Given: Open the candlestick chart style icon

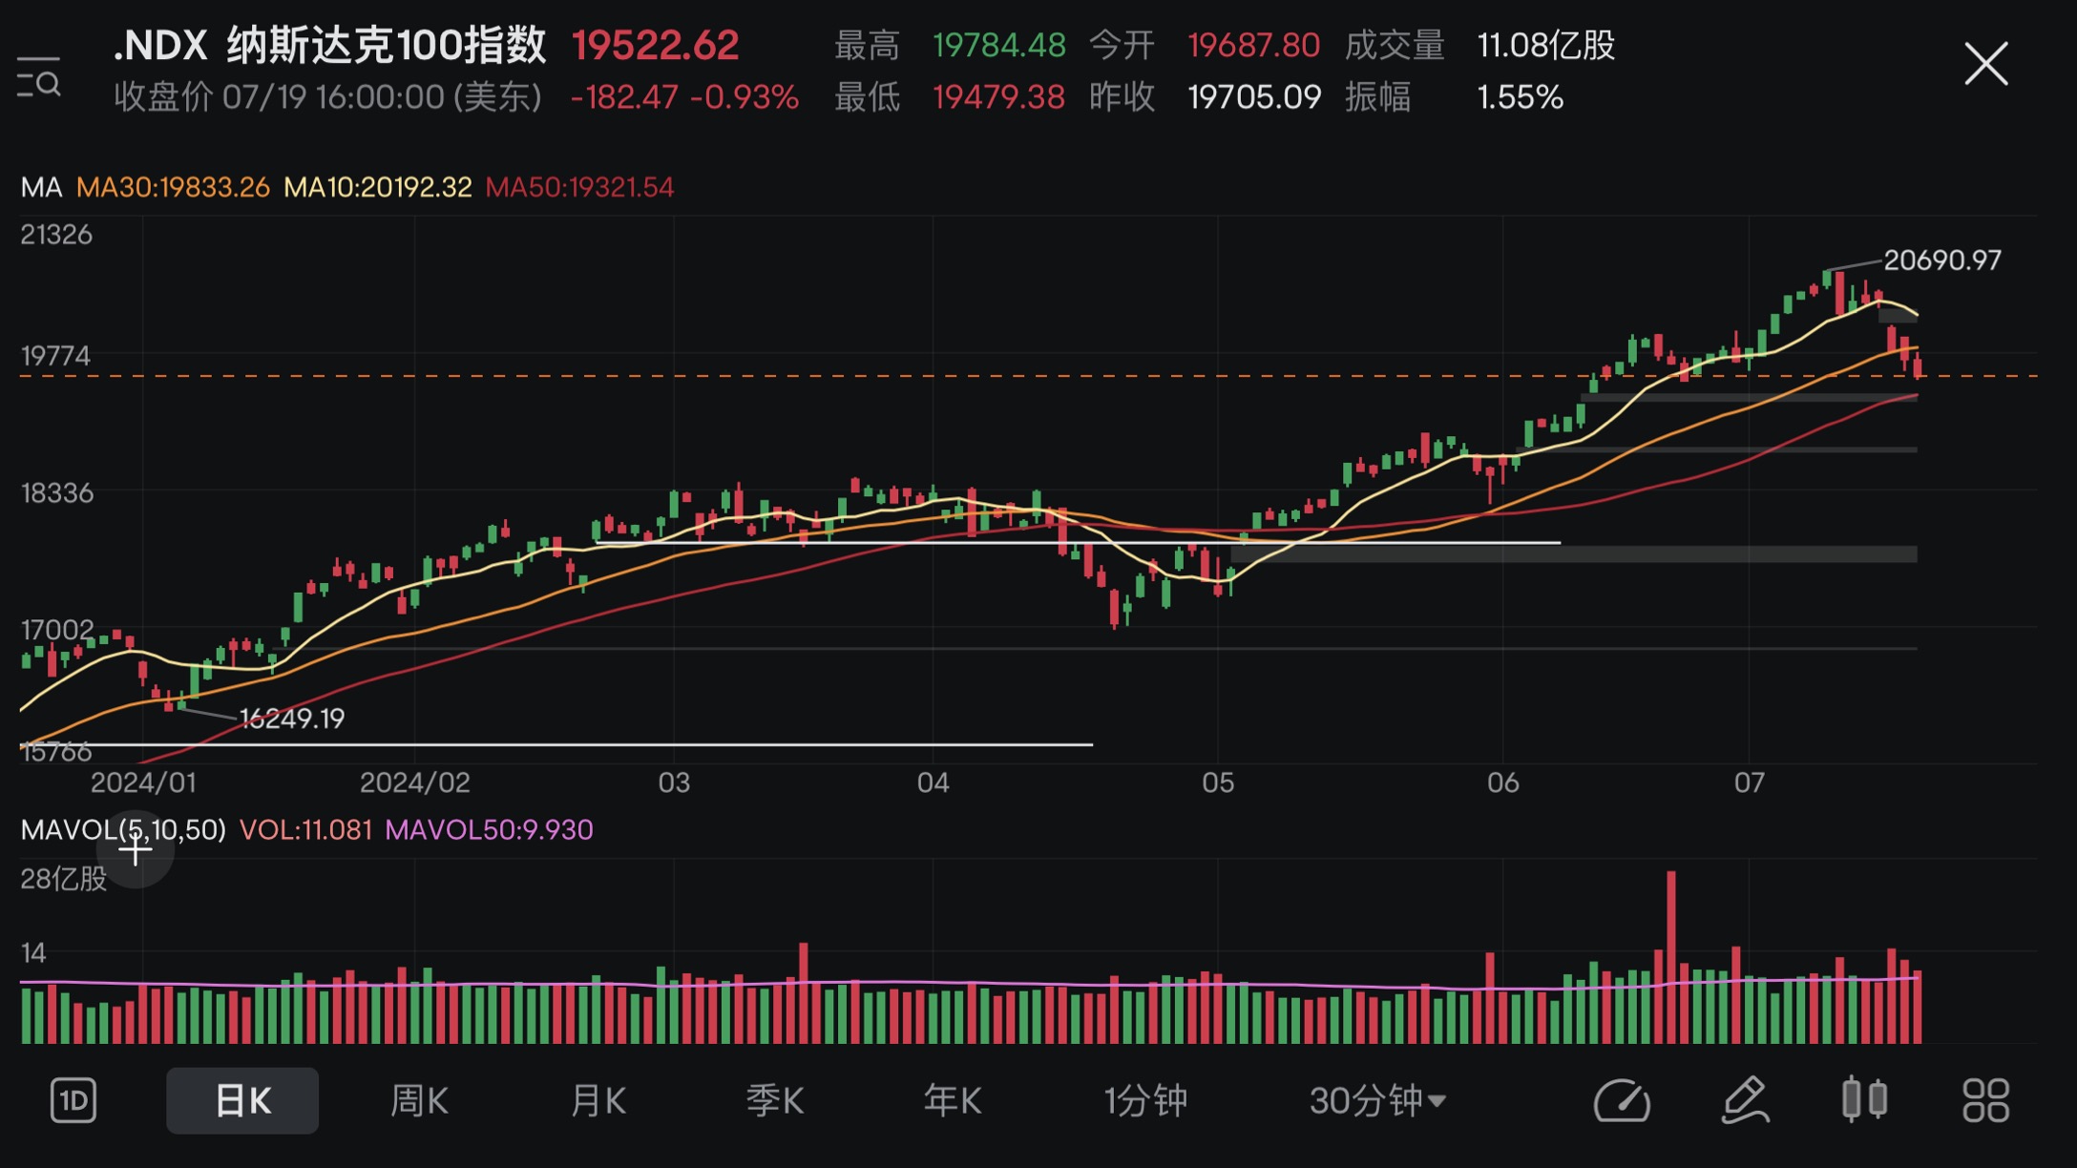Looking at the screenshot, I should click(1864, 1099).
